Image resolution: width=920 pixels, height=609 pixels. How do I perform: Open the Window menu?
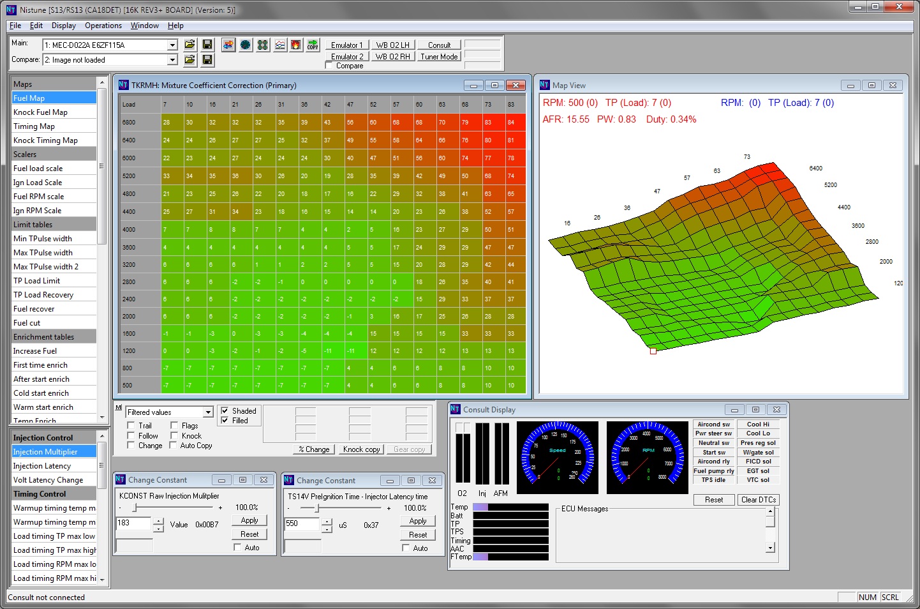coord(145,26)
